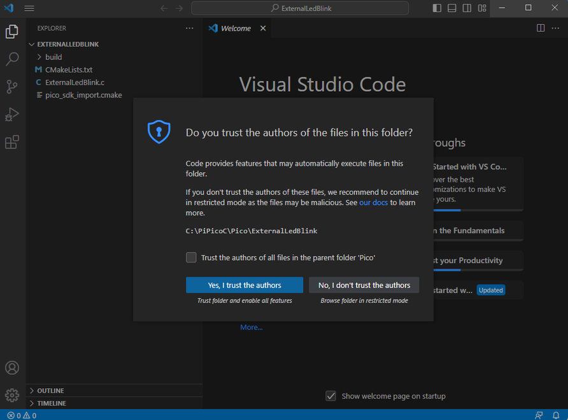Toggle the bottom panel layout icon
Screen dimensions: 568x420
(x=452, y=8)
